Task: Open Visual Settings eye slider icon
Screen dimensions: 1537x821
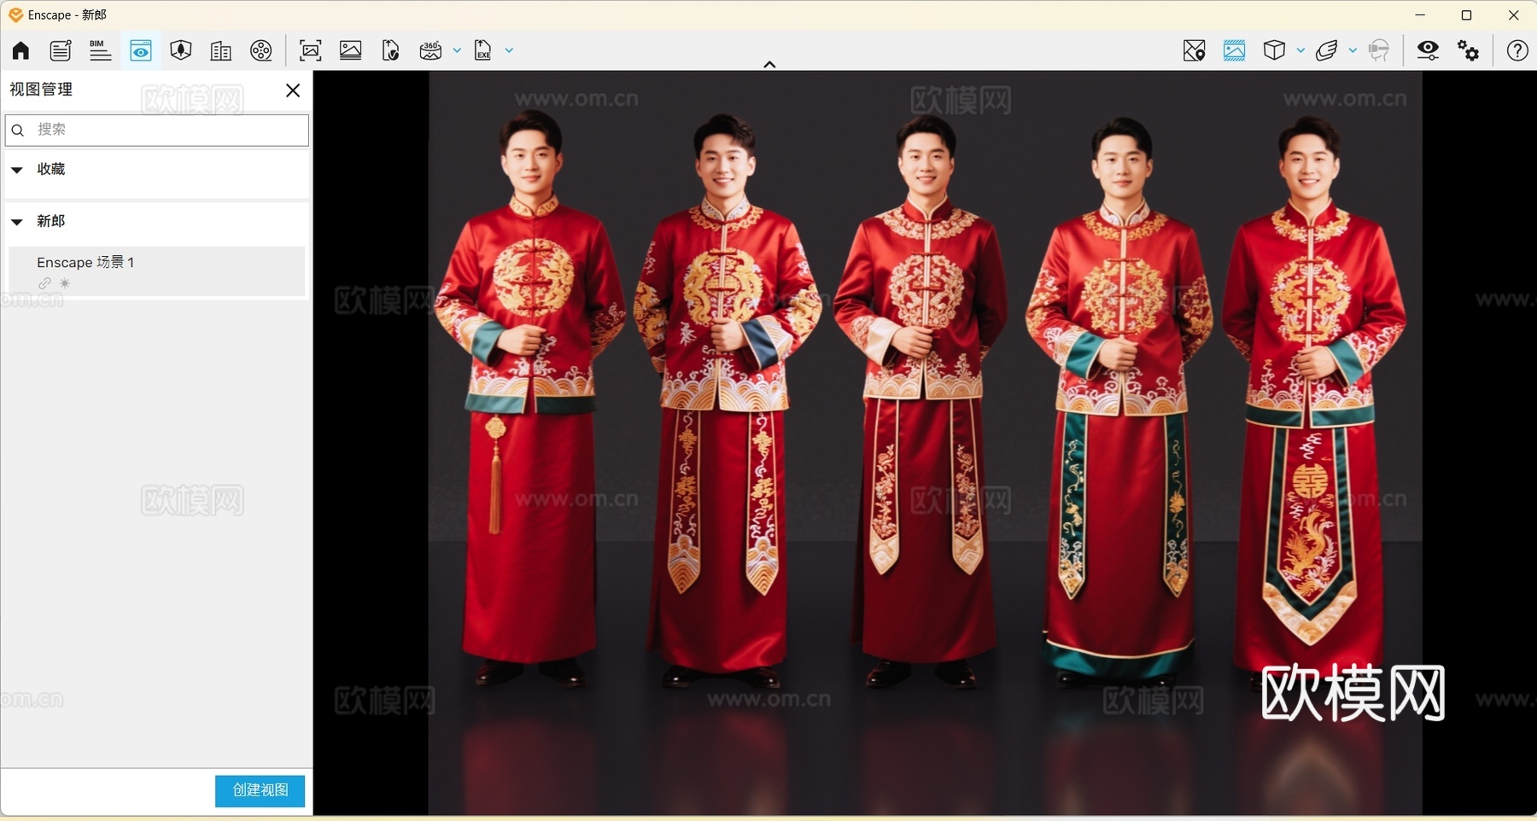Action: click(1428, 50)
